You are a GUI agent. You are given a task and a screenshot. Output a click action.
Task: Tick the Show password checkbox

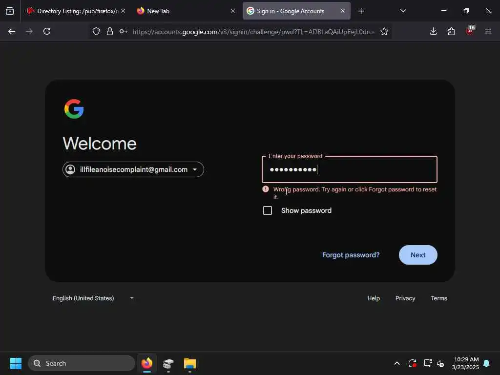268,210
